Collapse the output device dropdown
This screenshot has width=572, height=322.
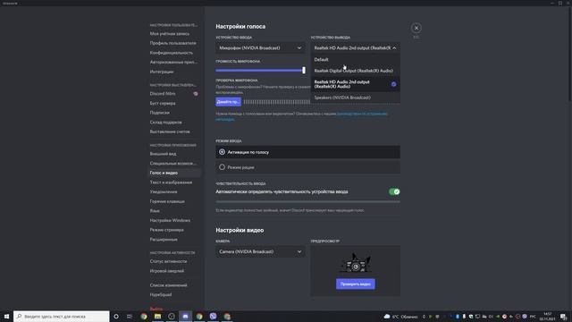[x=356, y=47]
